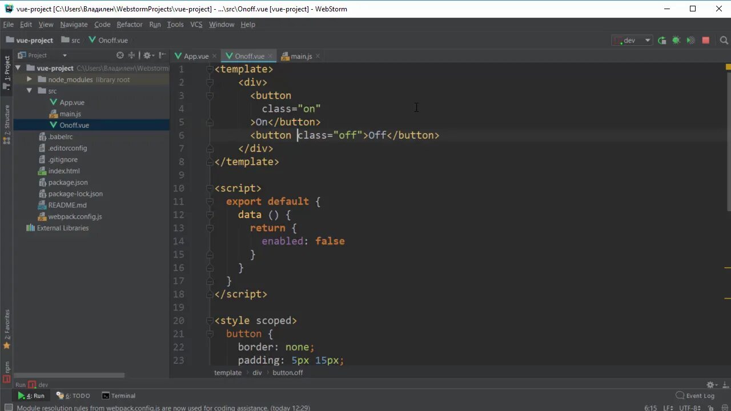Open Project panel gear settings
The width and height of the screenshot is (731, 411).
(x=148, y=55)
